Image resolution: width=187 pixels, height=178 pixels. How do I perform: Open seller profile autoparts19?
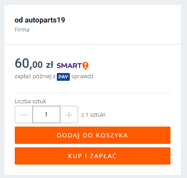[x=45, y=20]
